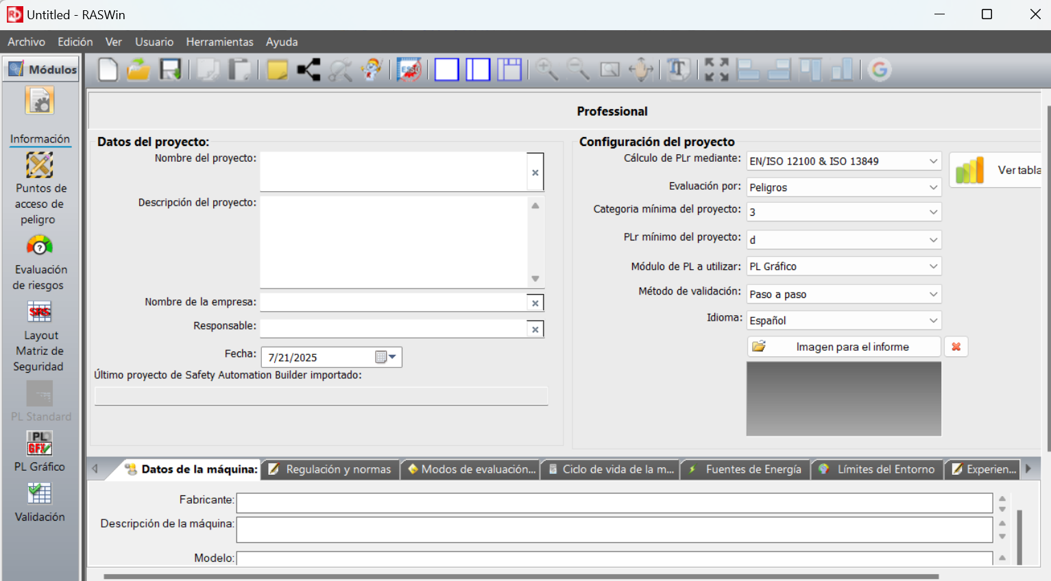Remove report image with red X button

pyautogui.click(x=956, y=347)
